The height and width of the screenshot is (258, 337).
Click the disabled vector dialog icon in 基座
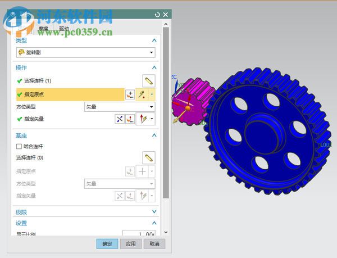130,196
